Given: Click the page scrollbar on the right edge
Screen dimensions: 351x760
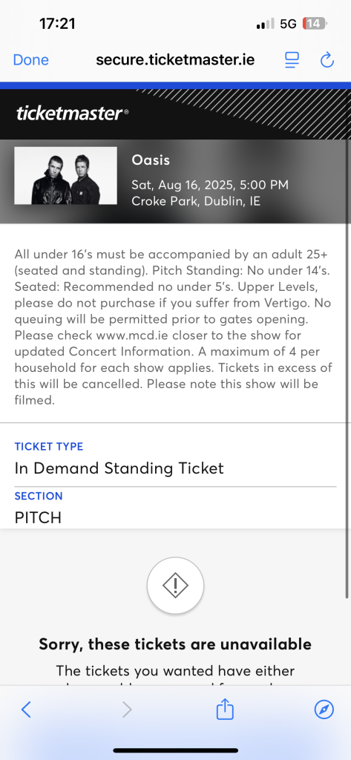Looking at the screenshot, I should tap(347, 368).
